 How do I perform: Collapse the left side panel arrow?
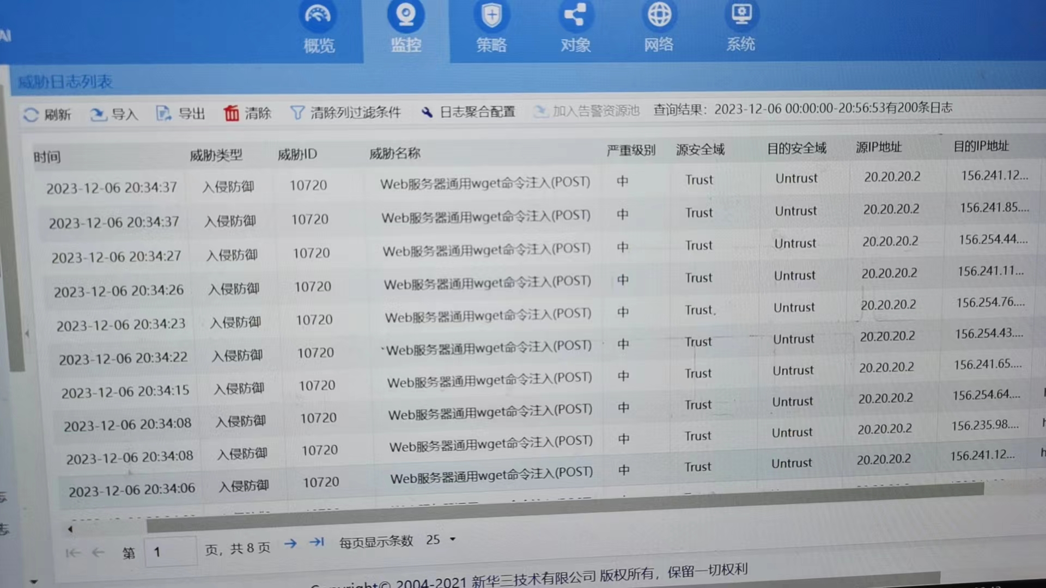[27, 333]
